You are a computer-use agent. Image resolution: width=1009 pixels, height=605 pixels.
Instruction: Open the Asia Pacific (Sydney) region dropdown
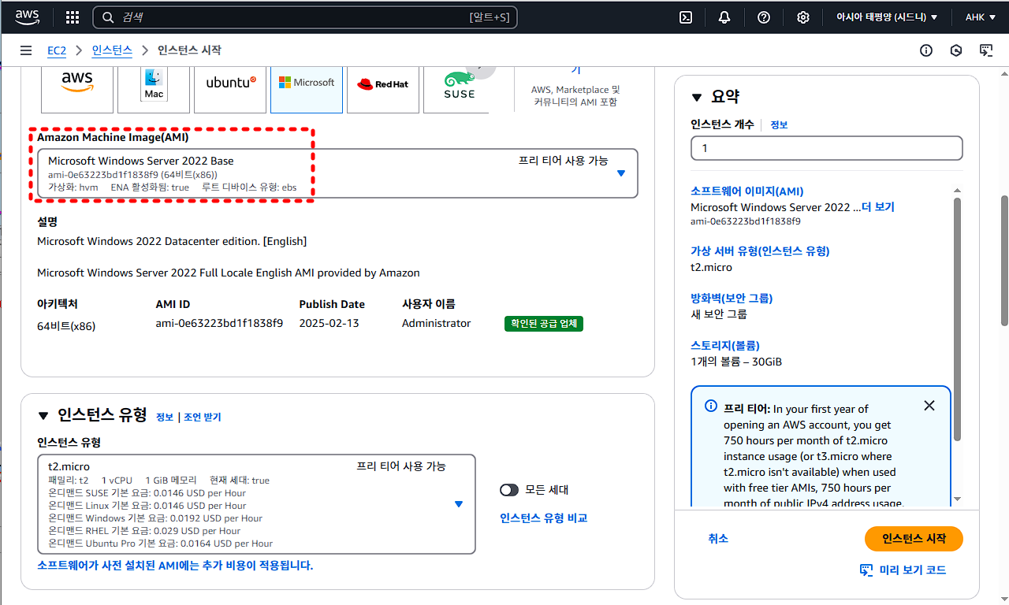tap(888, 17)
